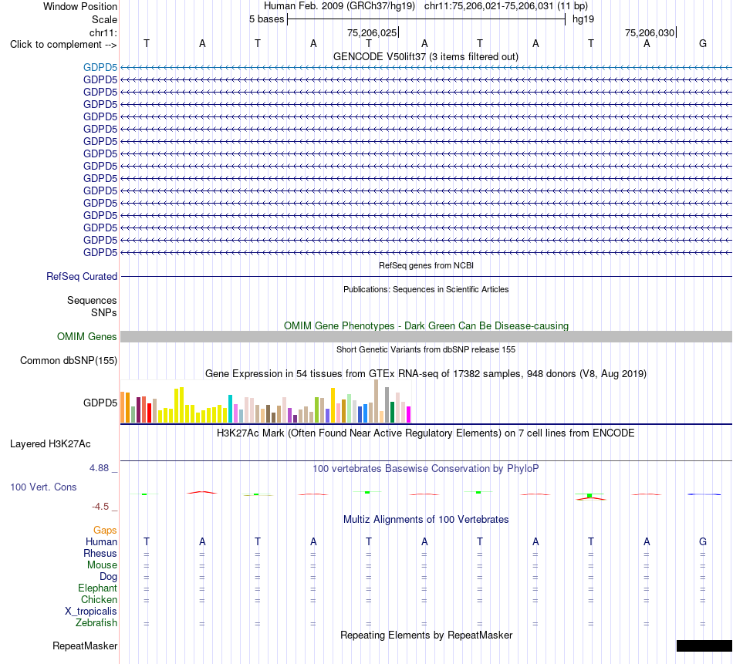The height and width of the screenshot is (664, 733).
Task: Click the 75,206,030 ruler position marker
Action: coord(650,32)
